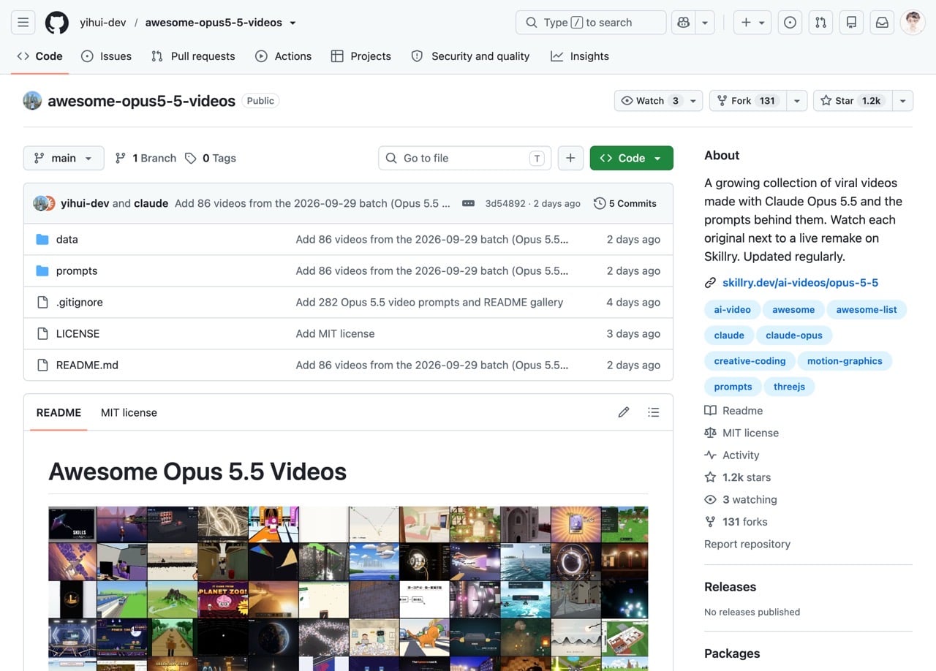Open the Insights tab
The image size is (936, 671).
[x=580, y=56]
